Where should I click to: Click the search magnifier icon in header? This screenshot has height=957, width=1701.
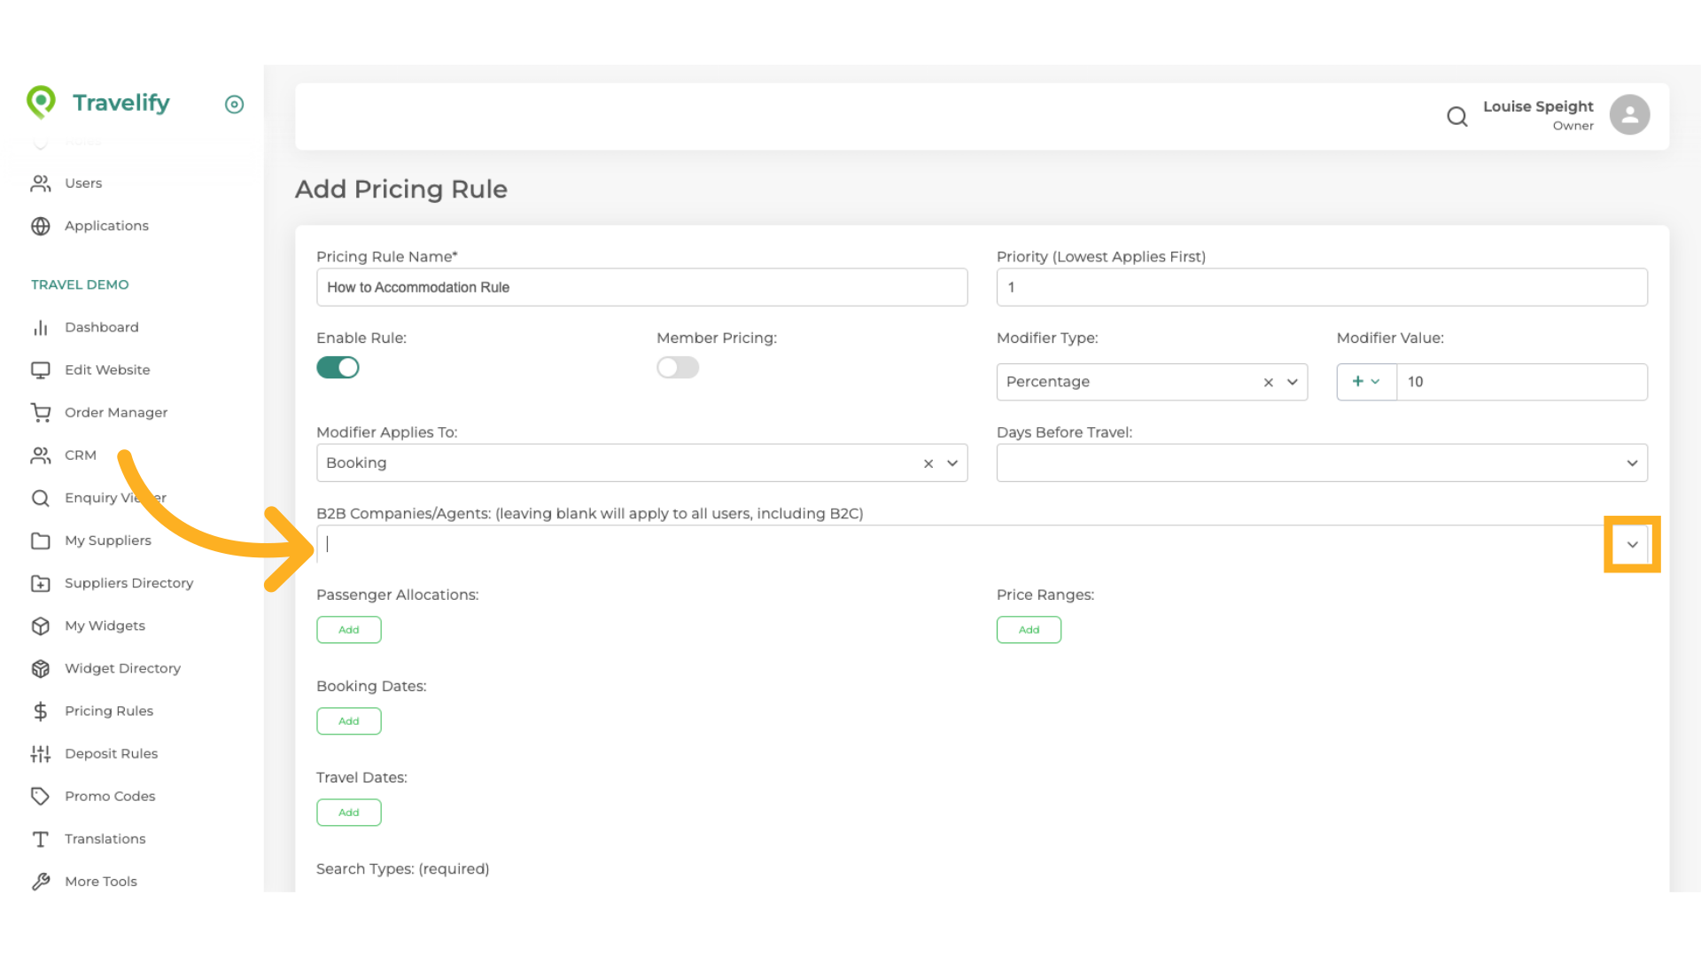click(x=1456, y=116)
